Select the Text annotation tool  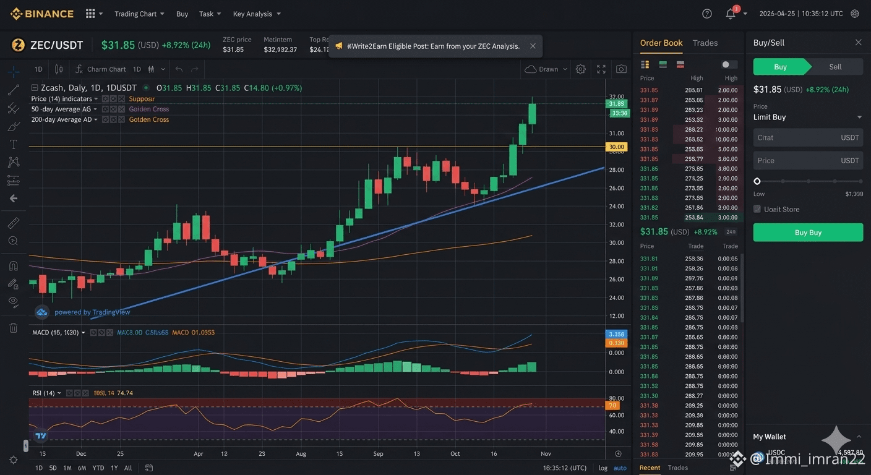coord(13,144)
